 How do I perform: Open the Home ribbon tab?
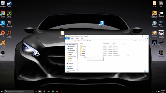point(72,38)
